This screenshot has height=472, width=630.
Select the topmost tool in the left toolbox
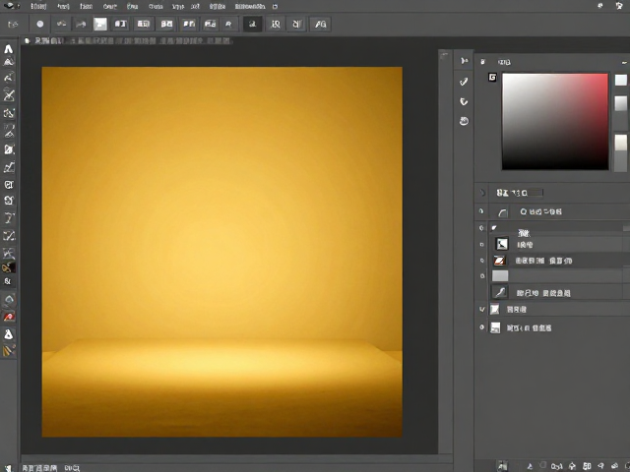pyautogui.click(x=9, y=49)
